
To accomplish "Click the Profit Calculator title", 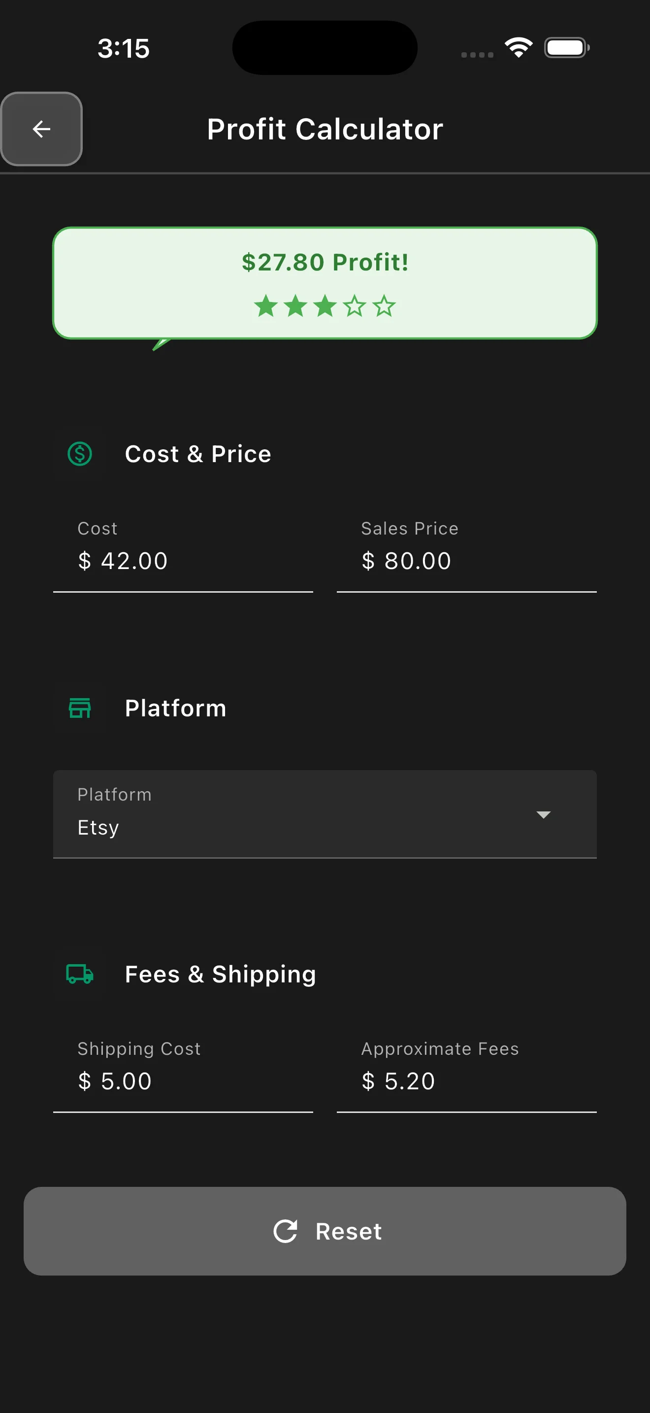I will tap(325, 129).
